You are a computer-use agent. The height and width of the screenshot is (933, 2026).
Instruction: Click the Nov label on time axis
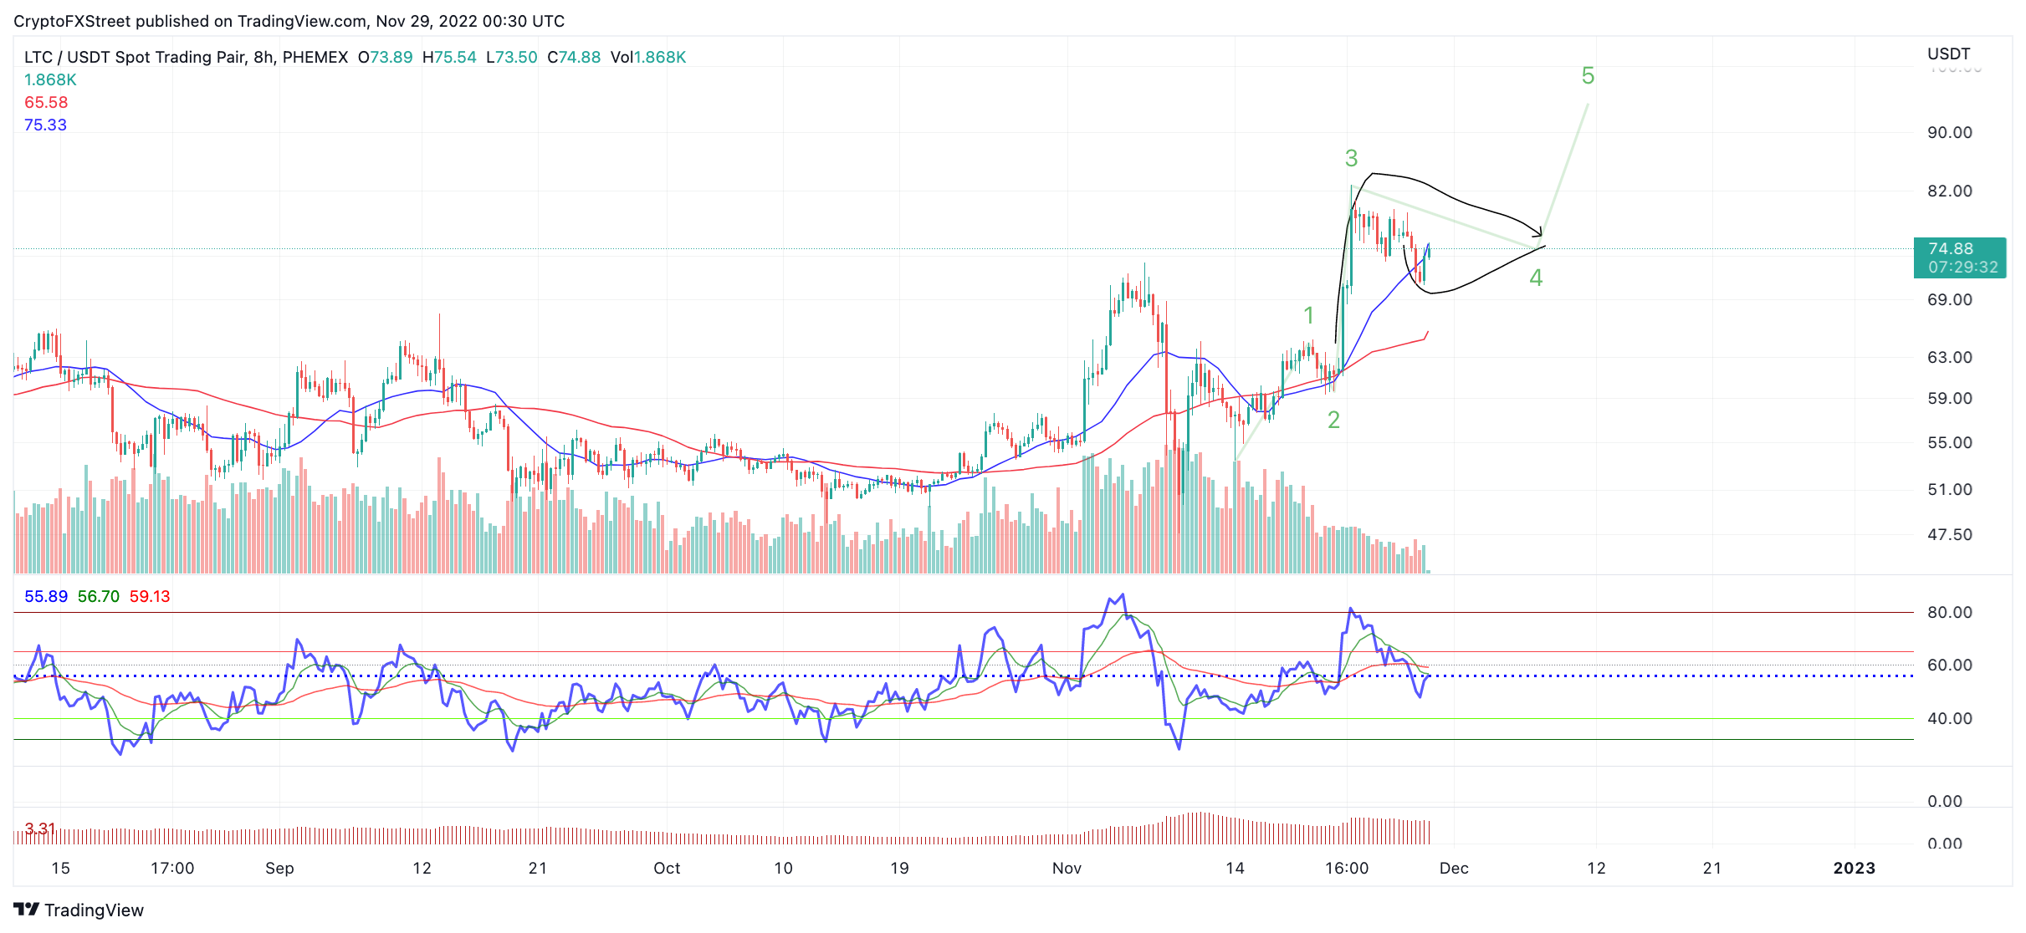(1067, 868)
